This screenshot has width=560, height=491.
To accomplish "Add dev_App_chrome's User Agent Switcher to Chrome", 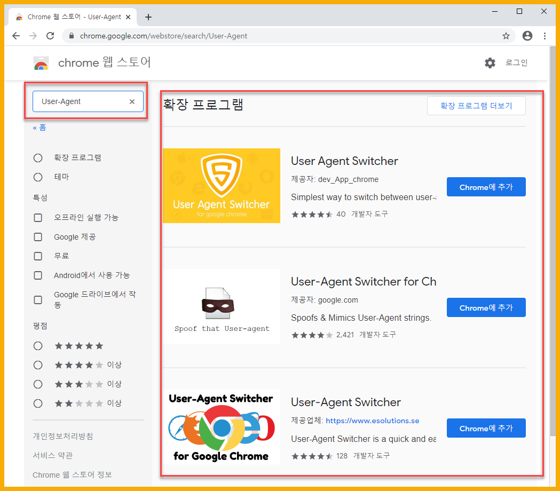I will click(x=486, y=187).
